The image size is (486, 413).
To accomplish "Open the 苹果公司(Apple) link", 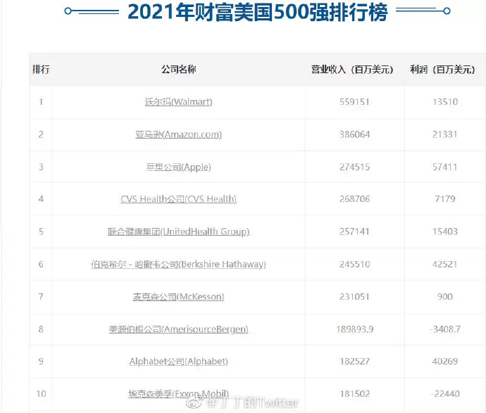I will pos(178,167).
